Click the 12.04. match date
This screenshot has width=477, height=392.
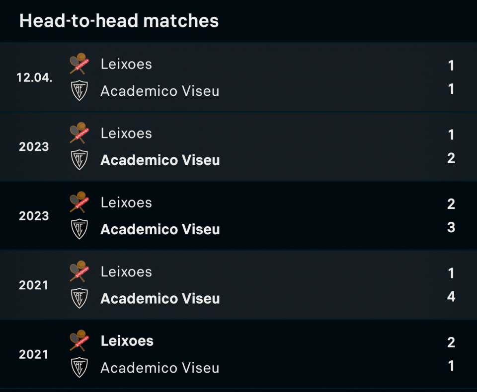click(x=34, y=77)
